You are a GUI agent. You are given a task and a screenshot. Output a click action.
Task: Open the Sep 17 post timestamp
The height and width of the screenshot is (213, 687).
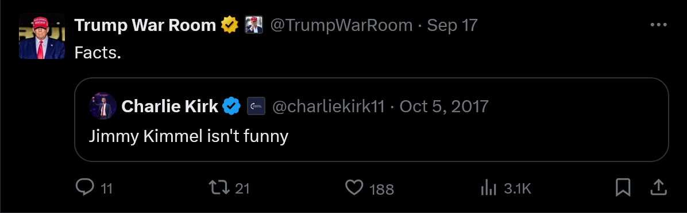point(452,26)
